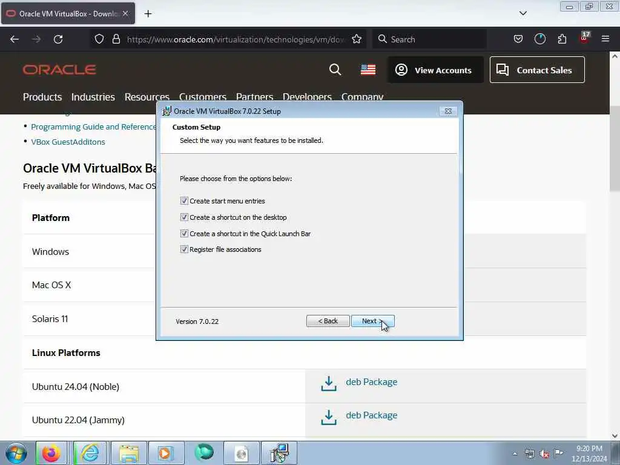This screenshot has height=465, width=620.
Task: Open Programming Guide and Reference link
Action: tap(93, 127)
